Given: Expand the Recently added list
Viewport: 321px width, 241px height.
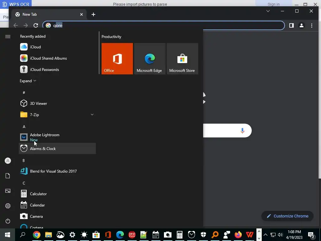Looking at the screenshot, I should click(x=28, y=81).
